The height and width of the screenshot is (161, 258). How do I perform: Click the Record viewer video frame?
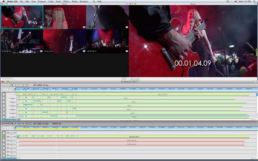click(193, 41)
